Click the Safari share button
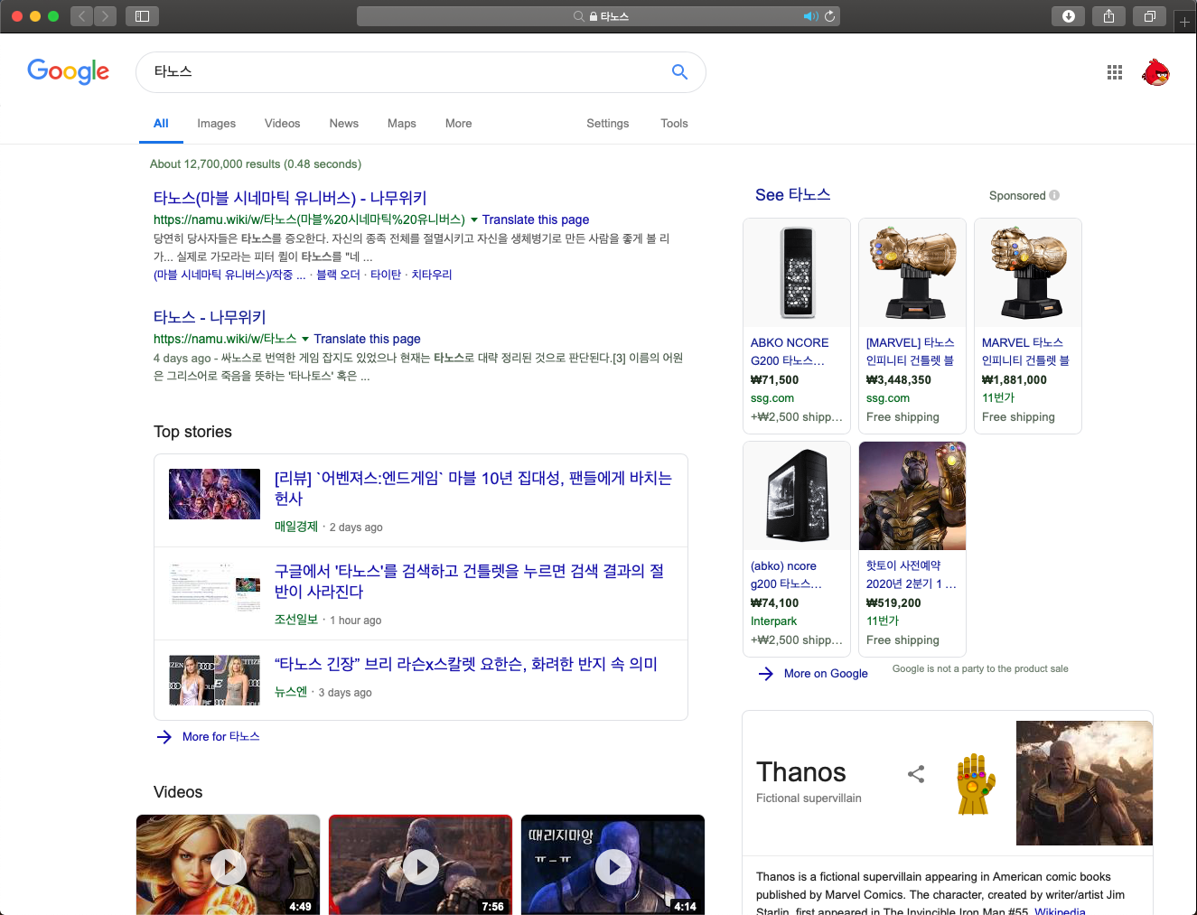This screenshot has width=1197, height=915. click(1108, 16)
